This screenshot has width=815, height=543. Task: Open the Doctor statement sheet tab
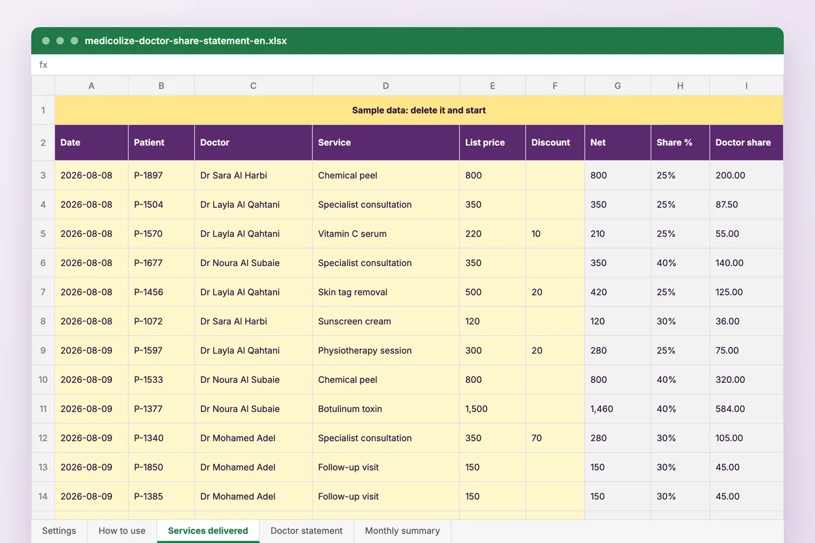click(306, 531)
